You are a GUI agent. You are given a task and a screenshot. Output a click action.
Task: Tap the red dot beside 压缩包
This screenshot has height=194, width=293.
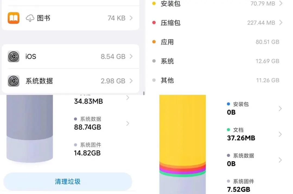click(x=154, y=23)
